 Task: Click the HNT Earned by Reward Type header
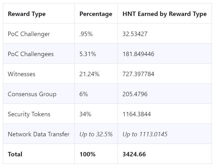[164, 14]
